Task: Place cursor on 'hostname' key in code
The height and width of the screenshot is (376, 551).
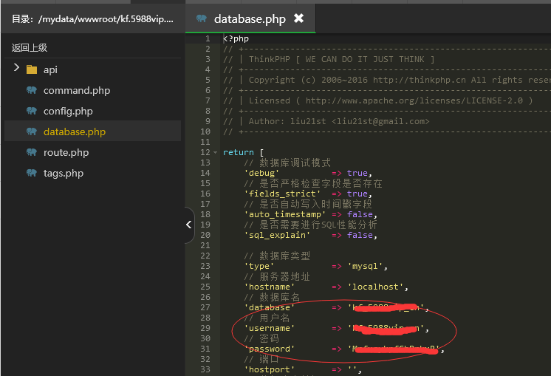Action: 270,287
